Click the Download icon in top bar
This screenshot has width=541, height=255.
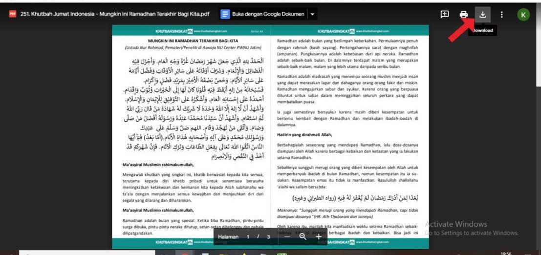(x=482, y=15)
